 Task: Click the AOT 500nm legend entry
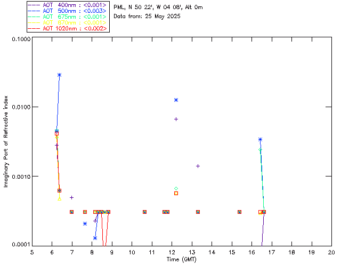point(67,11)
